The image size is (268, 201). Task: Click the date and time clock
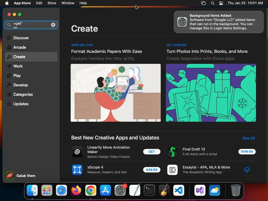245,3
